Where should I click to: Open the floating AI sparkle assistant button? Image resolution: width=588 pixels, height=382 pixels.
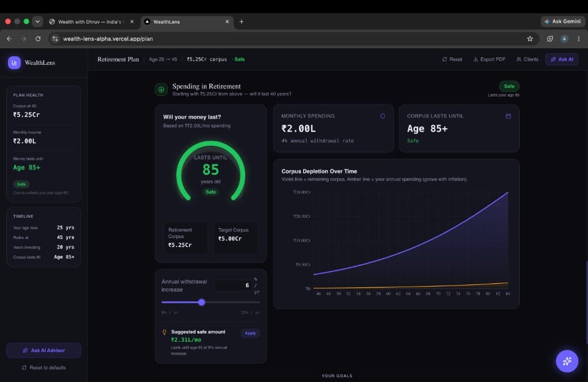567,361
